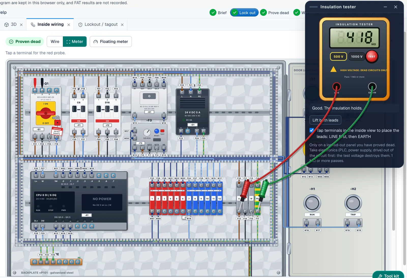Tap the top of terminal block 12
This screenshot has width=407, height=278.
click(220, 185)
